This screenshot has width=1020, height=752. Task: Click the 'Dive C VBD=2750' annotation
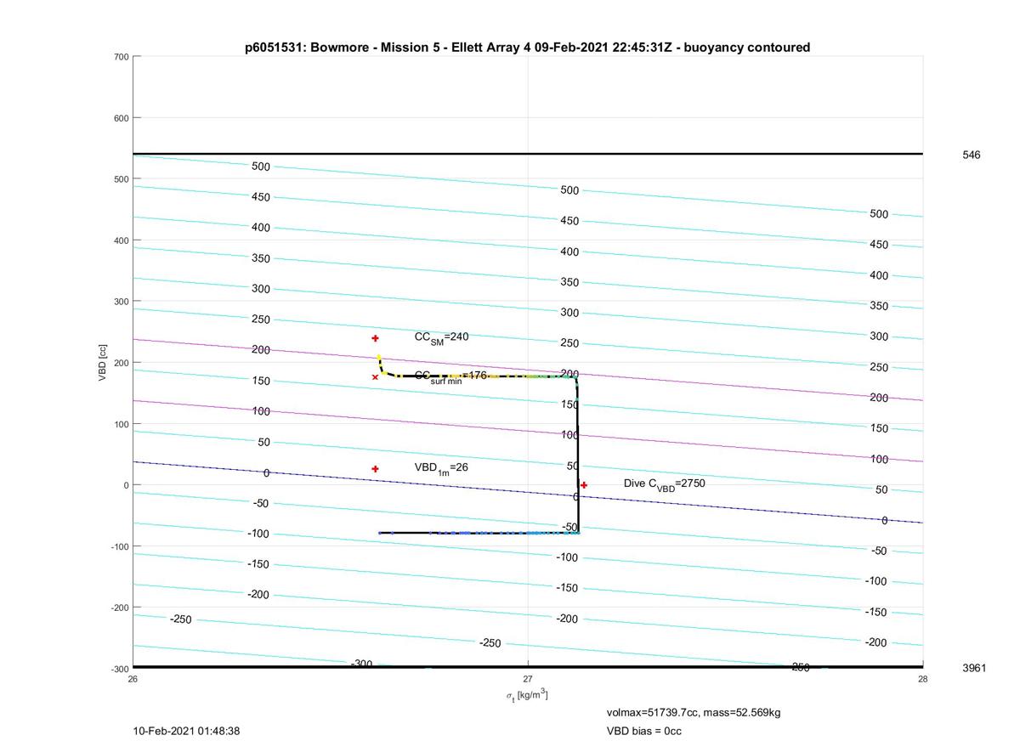(664, 483)
